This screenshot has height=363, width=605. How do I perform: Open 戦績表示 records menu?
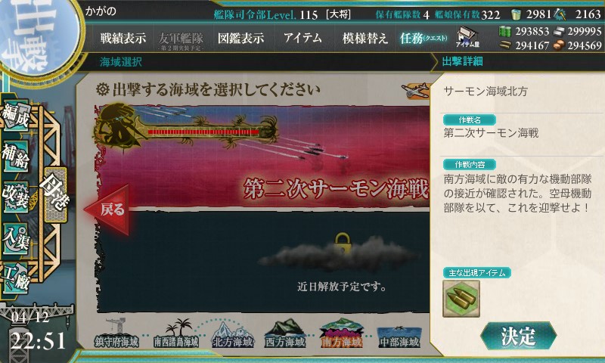[123, 38]
